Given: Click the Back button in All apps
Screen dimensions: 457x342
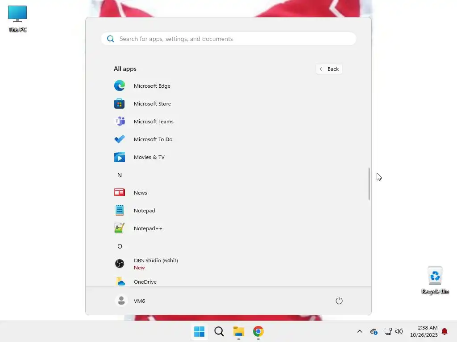Looking at the screenshot, I should pos(329,69).
